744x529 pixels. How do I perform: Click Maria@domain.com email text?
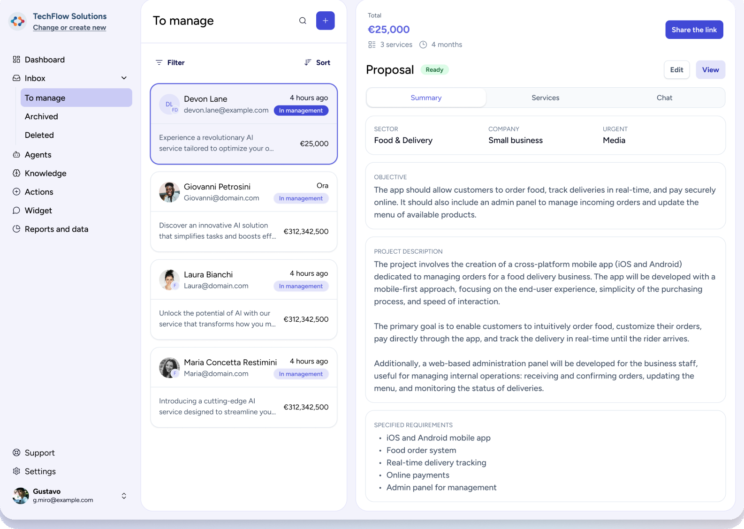pyautogui.click(x=216, y=373)
